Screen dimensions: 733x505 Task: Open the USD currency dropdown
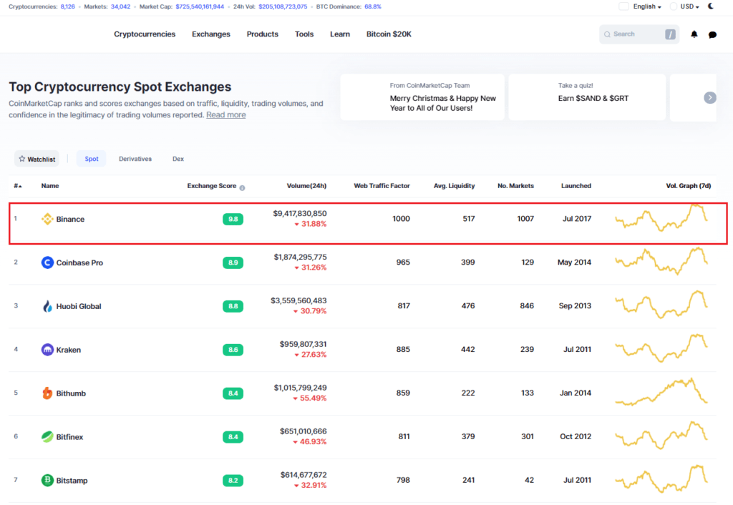point(689,6)
